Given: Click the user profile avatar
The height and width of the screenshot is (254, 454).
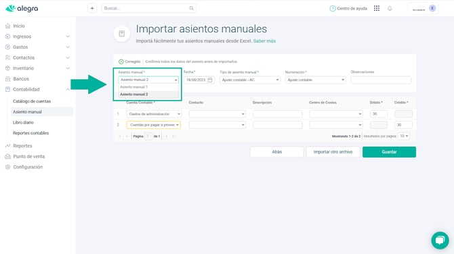Looking at the screenshot, I should 432,8.
